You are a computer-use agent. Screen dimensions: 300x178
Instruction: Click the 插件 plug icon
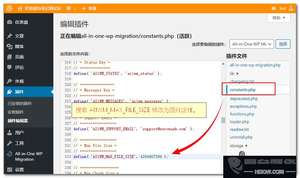(x=10, y=92)
